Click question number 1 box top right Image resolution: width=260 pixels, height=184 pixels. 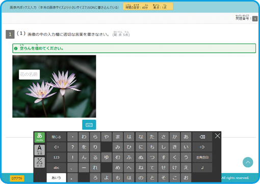point(255,19)
